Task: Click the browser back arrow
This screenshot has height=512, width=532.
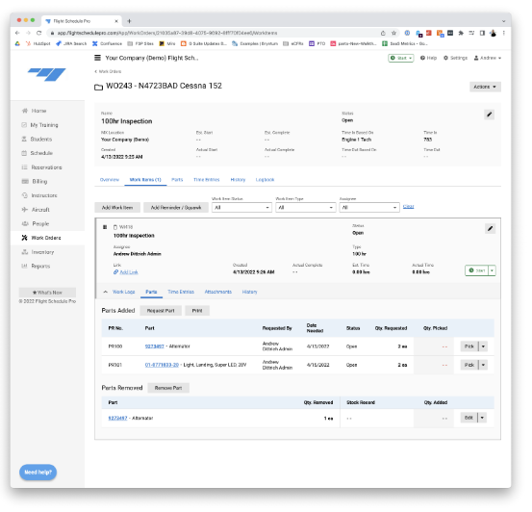Action: point(17,33)
